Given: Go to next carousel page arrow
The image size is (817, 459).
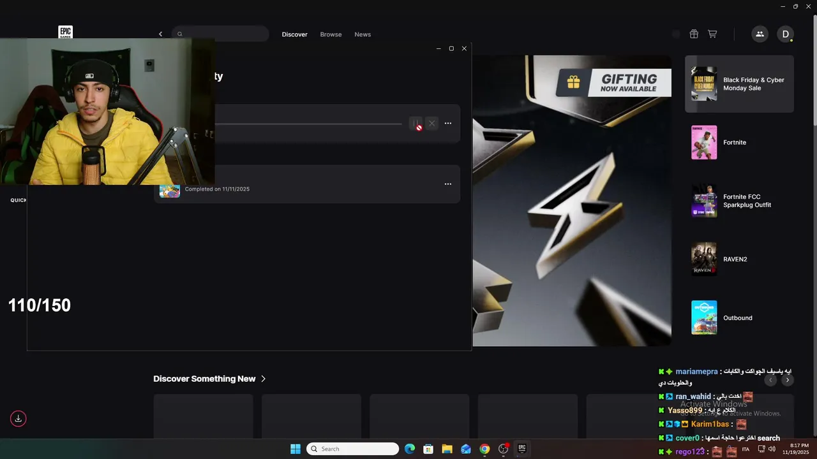Looking at the screenshot, I should [788, 380].
